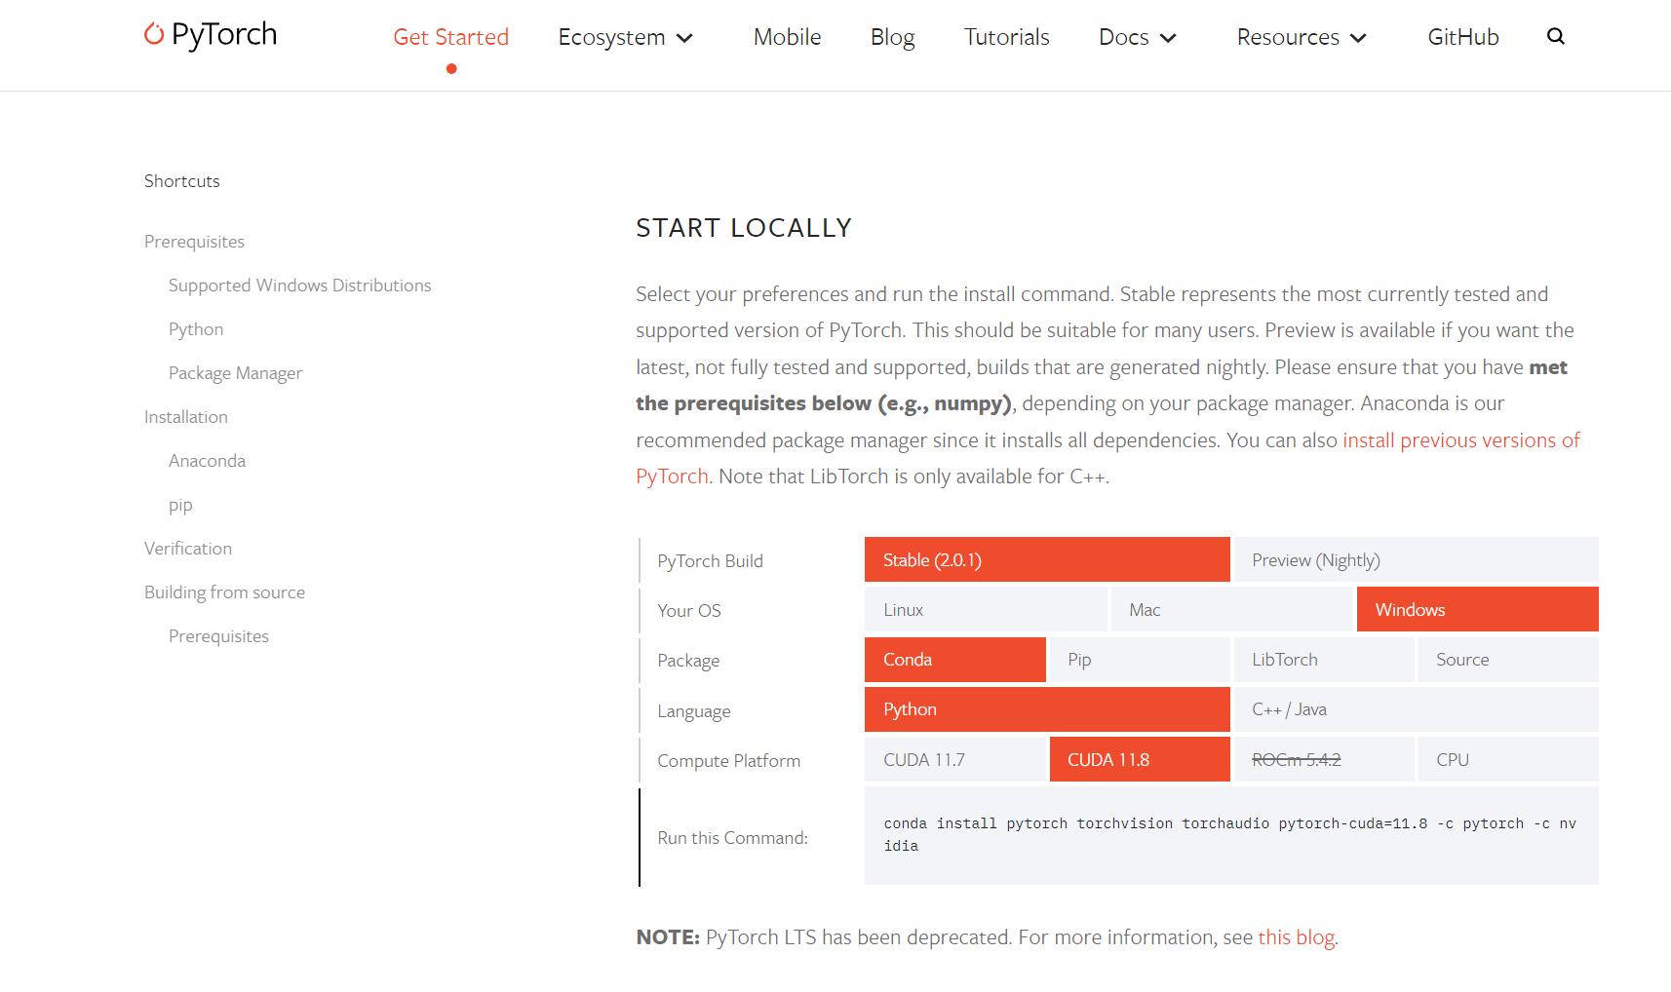
Task: Open 'install previous versions of PyTorch' link
Action: coord(1460,440)
